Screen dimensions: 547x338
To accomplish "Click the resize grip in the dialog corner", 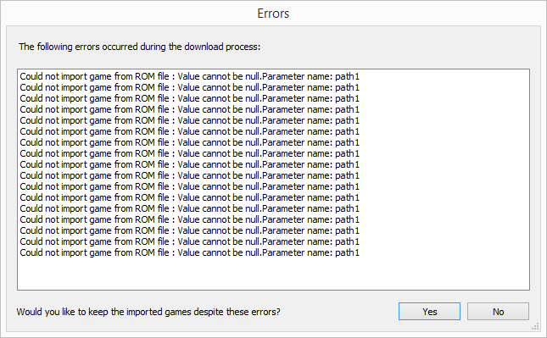I will [x=535, y=327].
